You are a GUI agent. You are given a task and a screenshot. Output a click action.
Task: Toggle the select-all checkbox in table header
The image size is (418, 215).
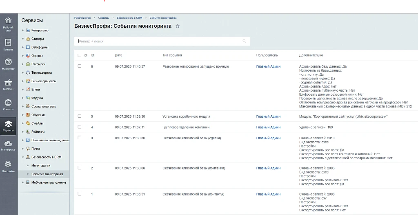[x=80, y=55]
